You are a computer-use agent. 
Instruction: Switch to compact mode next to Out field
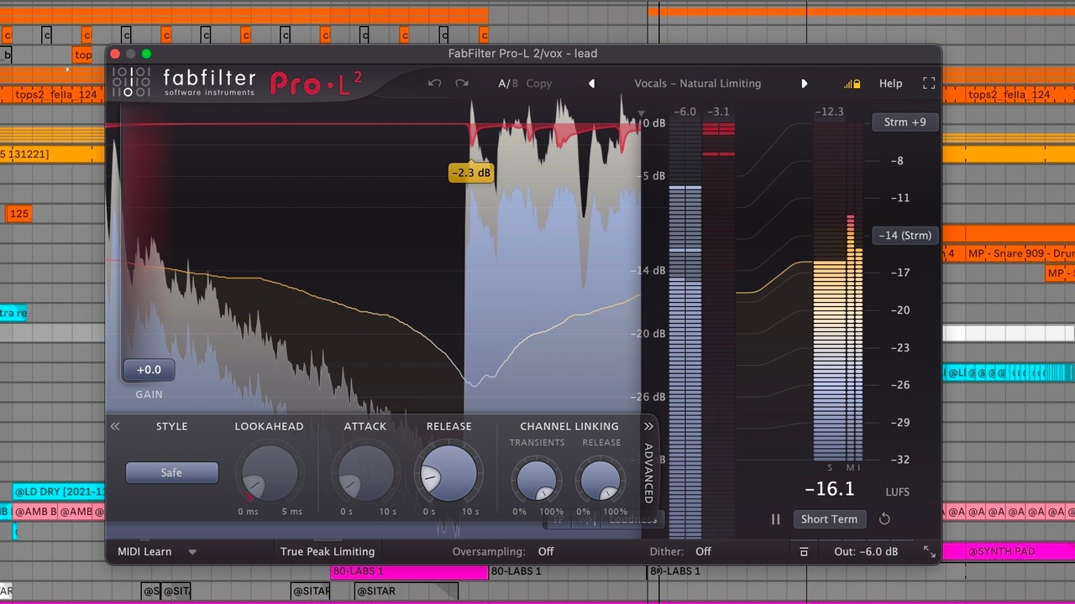(x=804, y=551)
